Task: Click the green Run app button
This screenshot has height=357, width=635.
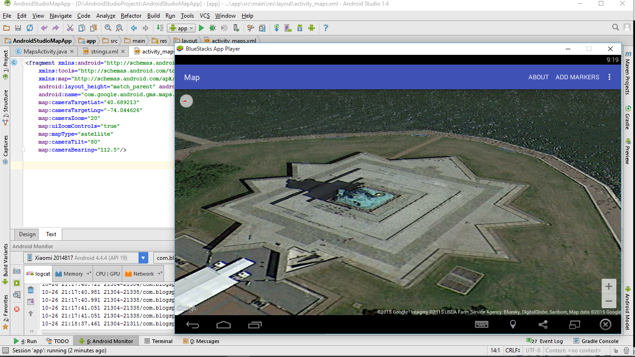Action: point(201,28)
